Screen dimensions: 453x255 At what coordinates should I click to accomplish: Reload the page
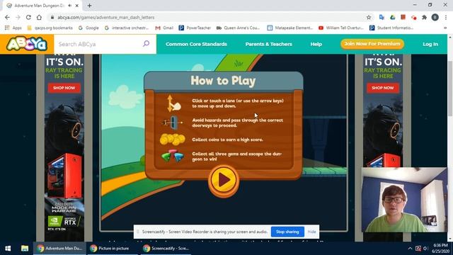pyautogui.click(x=28, y=17)
